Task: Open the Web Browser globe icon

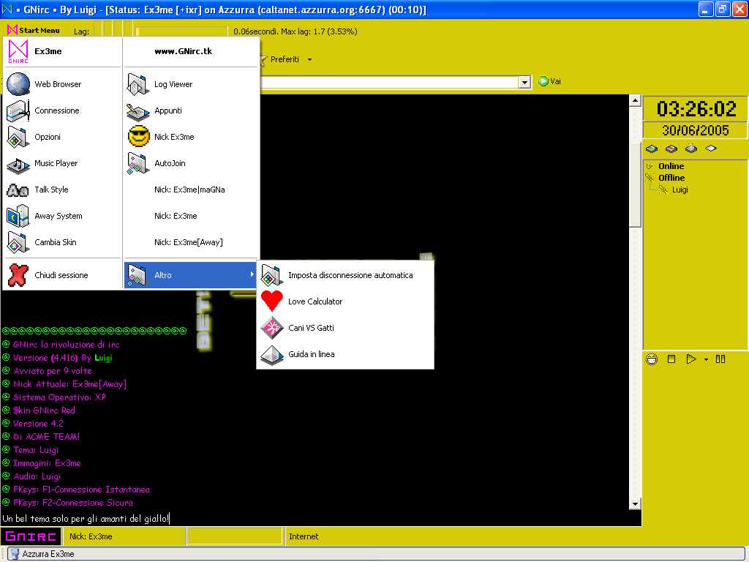Action: [18, 84]
